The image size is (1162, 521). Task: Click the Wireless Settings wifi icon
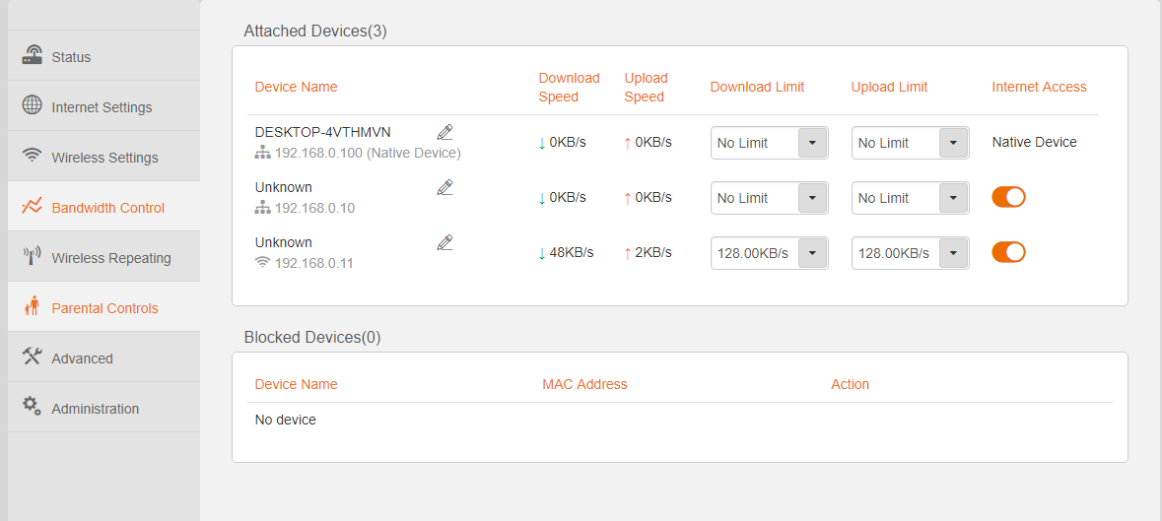coord(33,156)
